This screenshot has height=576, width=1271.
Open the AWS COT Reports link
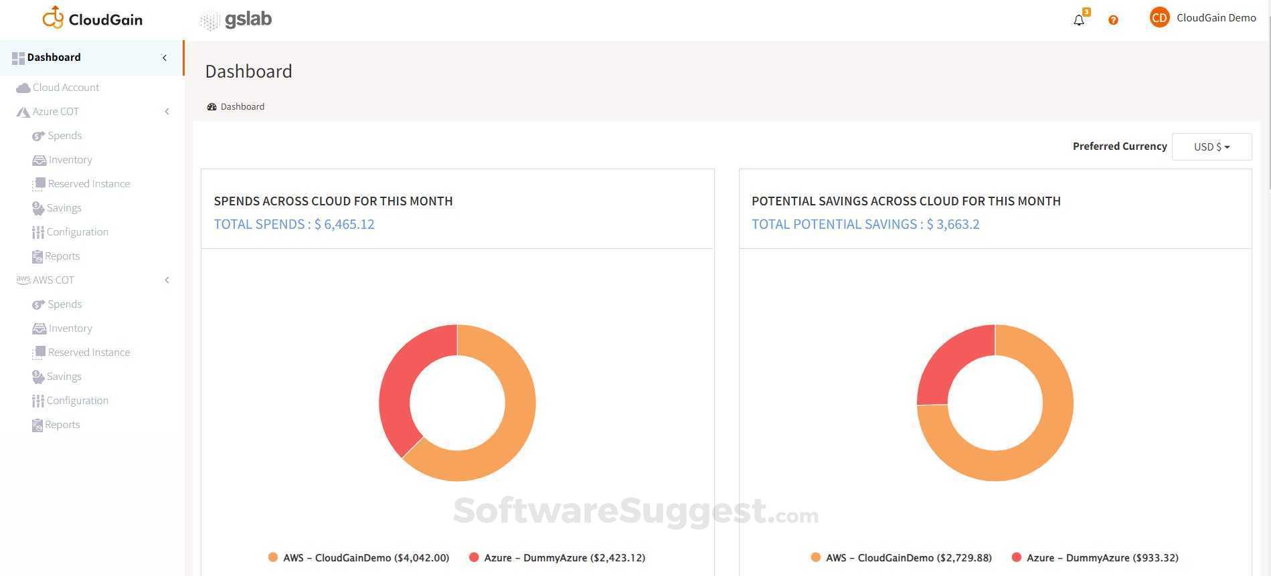[x=62, y=425]
